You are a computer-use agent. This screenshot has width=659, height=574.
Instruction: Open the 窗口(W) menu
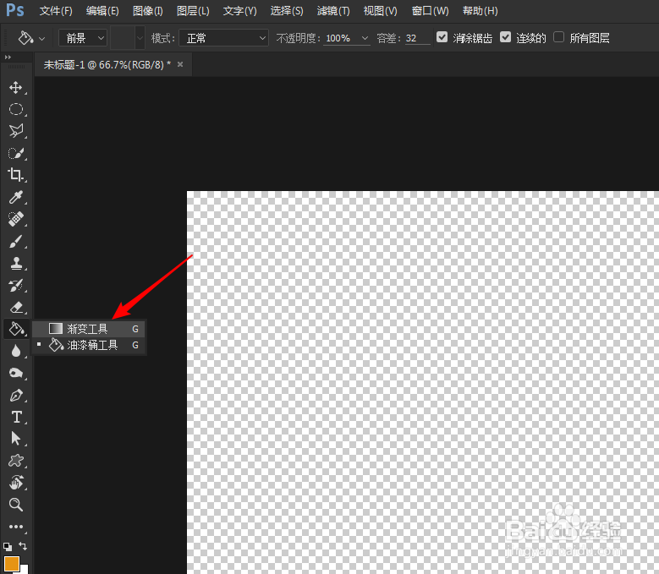click(x=430, y=11)
